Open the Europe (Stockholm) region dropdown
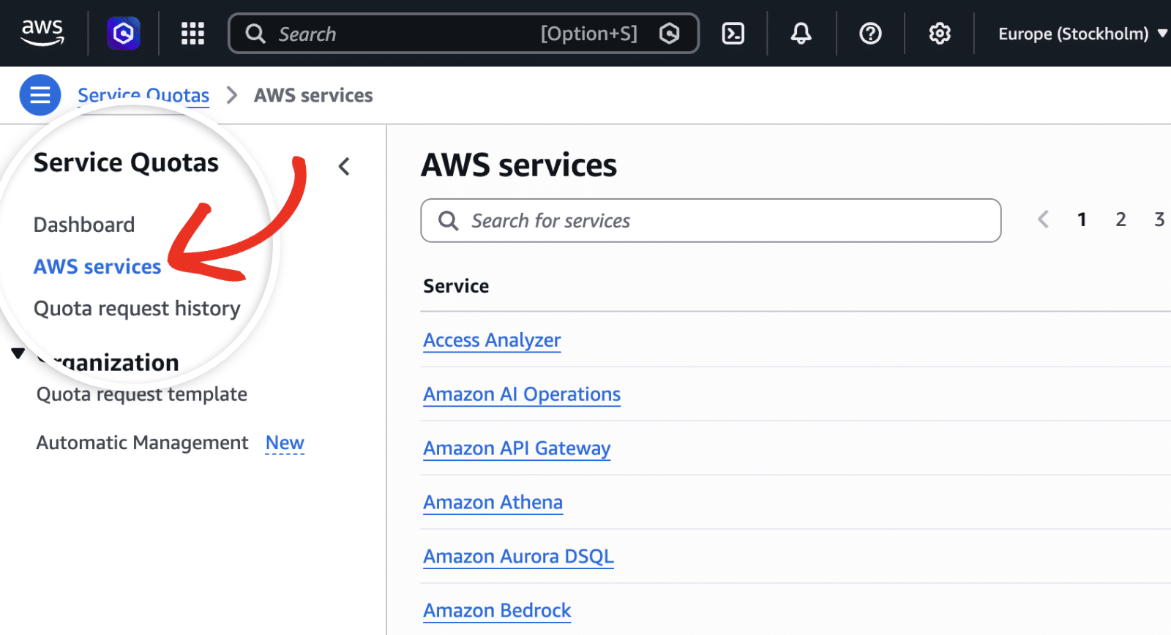 point(1082,34)
